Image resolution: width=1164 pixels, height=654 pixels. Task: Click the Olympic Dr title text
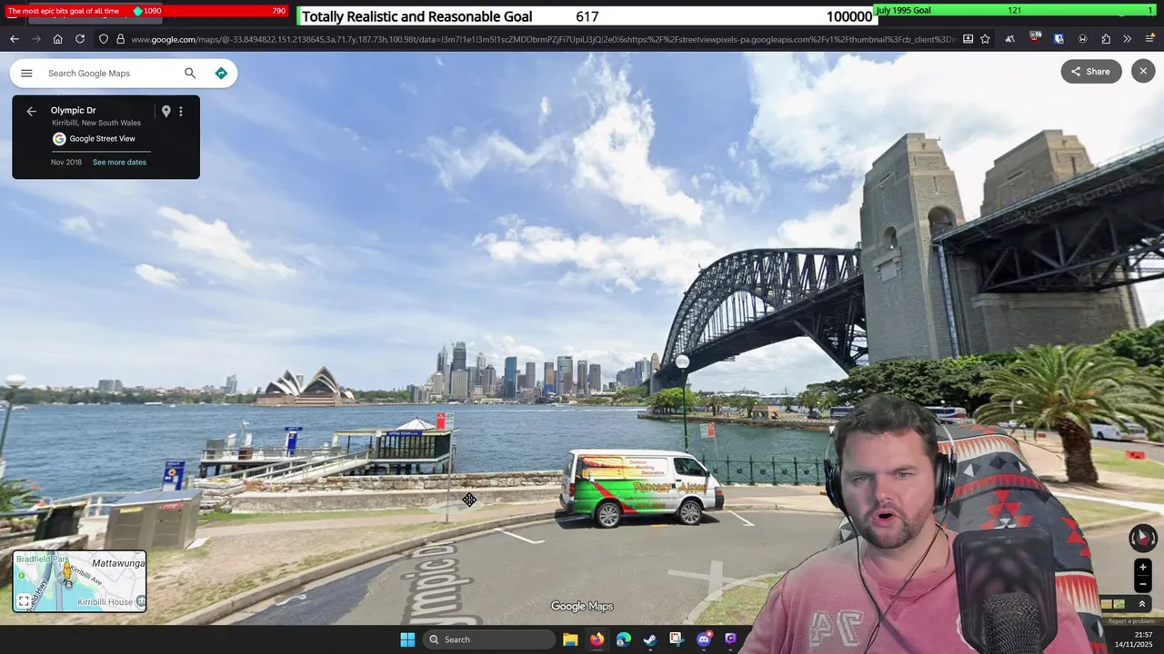pyautogui.click(x=73, y=111)
